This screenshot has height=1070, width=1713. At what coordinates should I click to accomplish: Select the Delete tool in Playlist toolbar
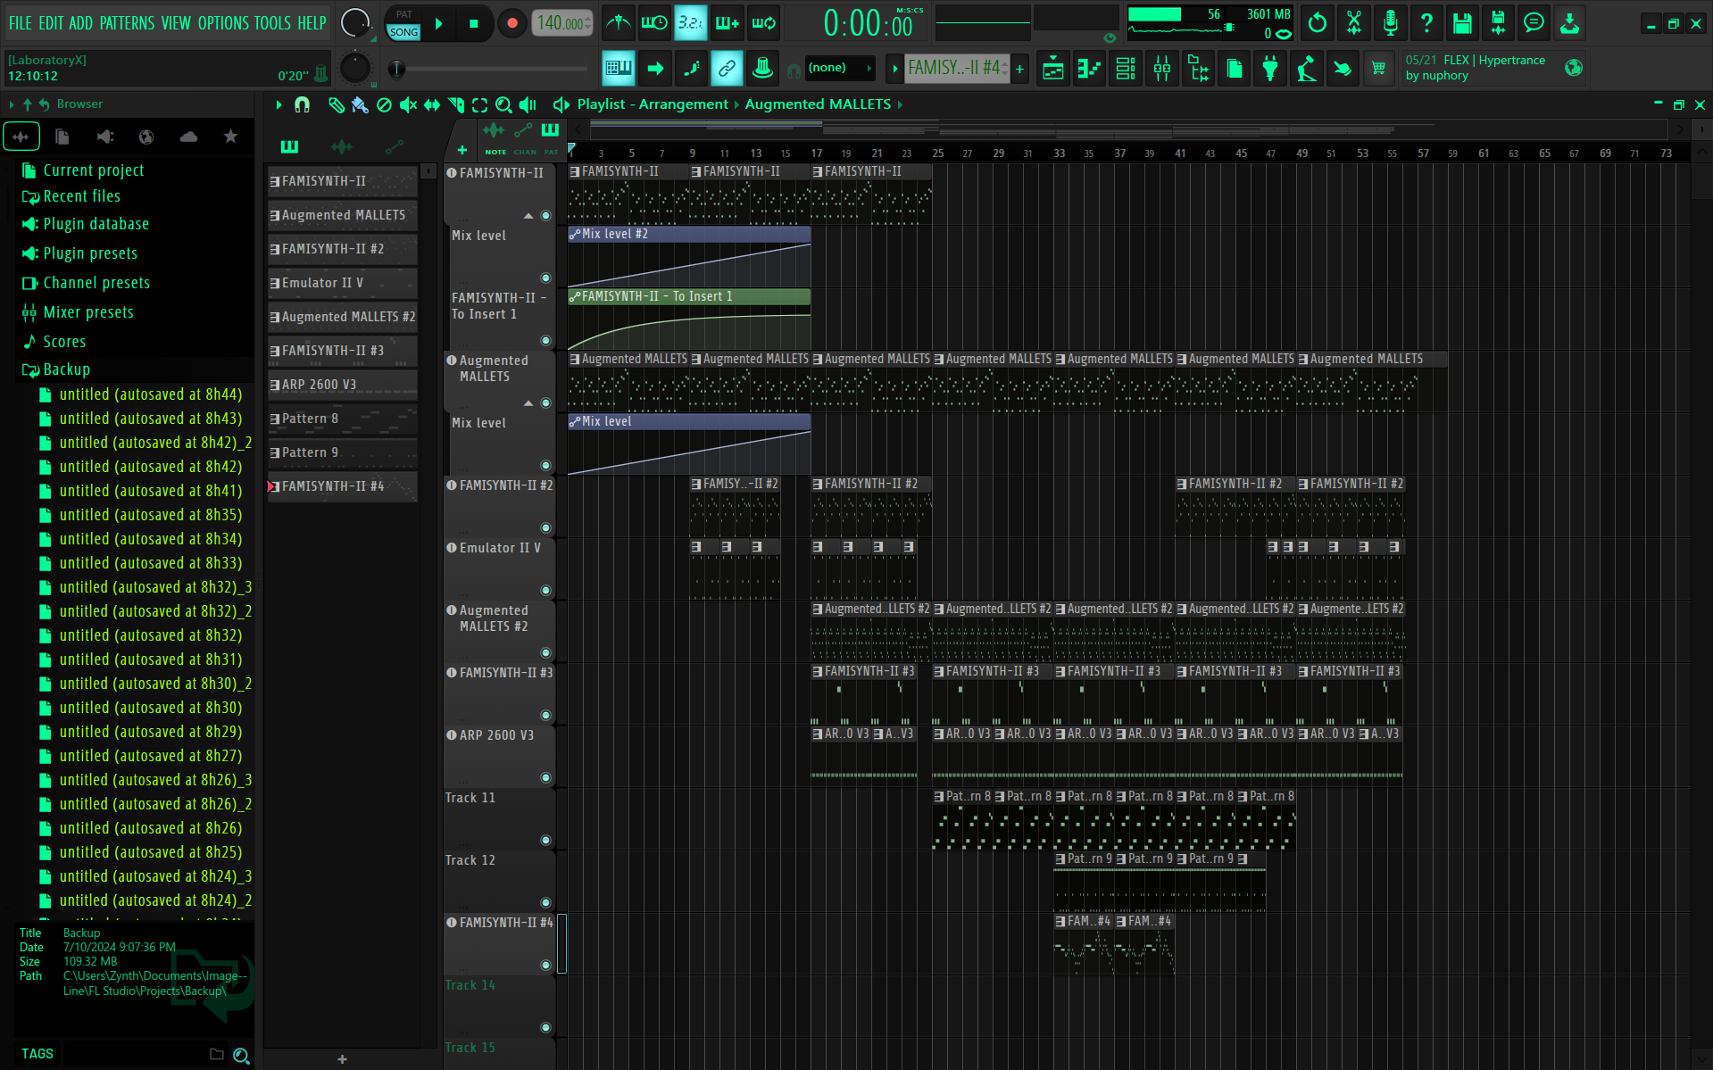coord(384,105)
